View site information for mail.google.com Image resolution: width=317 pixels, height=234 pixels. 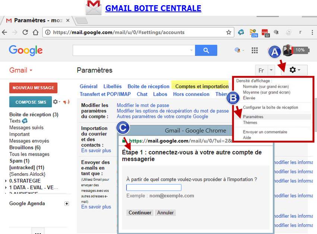[48, 32]
